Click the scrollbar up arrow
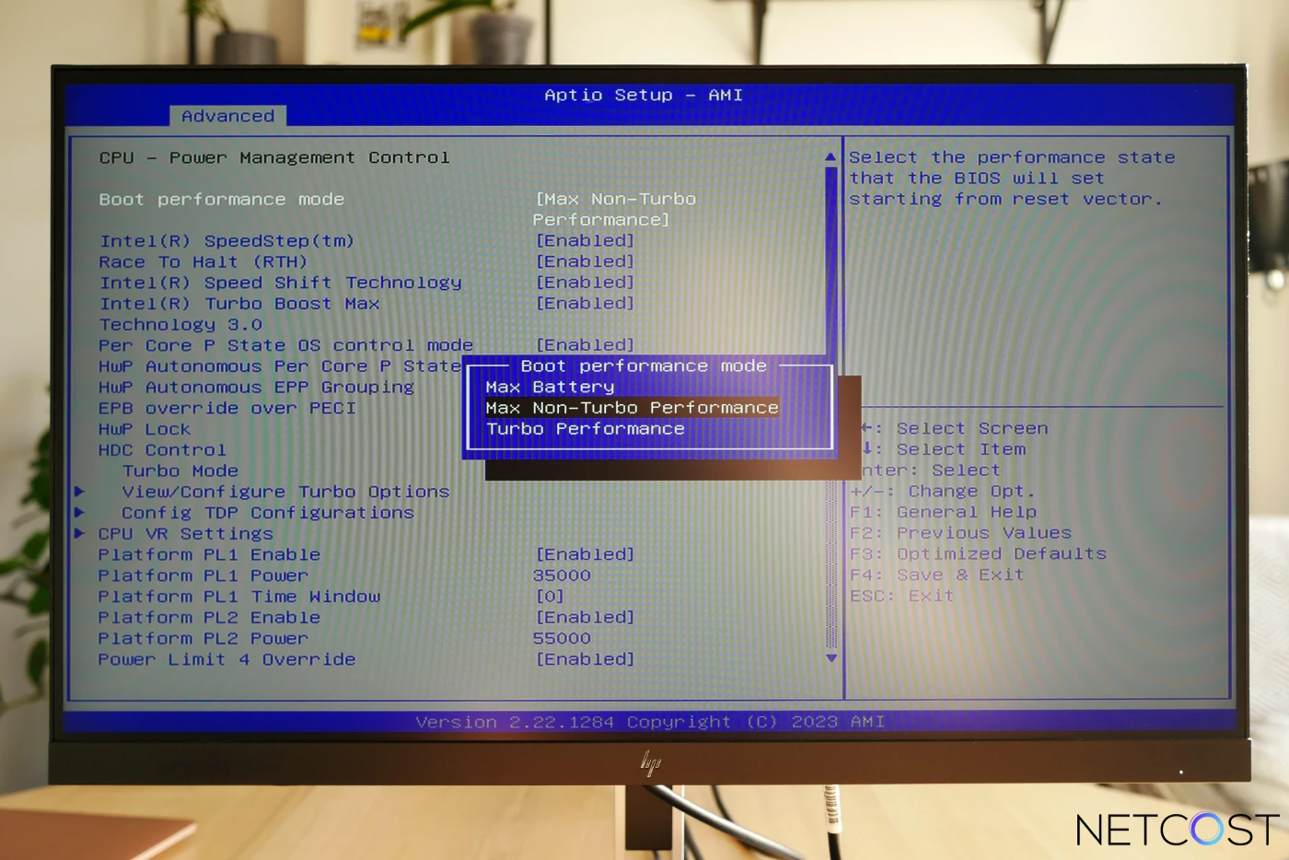This screenshot has width=1289, height=860. pos(830,157)
